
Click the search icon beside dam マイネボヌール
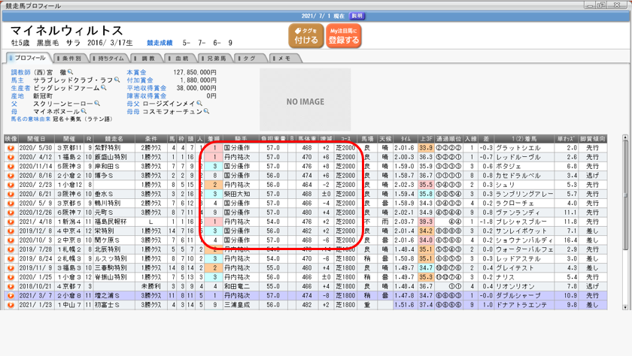84,111
